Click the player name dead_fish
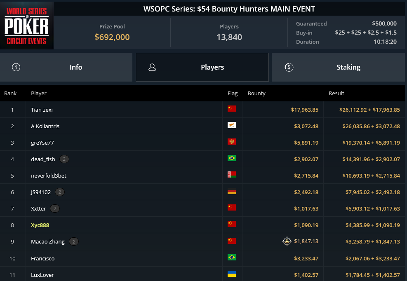This screenshot has width=407, height=281. click(x=43, y=159)
